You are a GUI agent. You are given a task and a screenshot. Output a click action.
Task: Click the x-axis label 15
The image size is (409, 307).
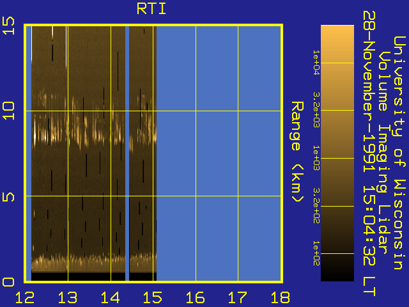(x=153, y=297)
